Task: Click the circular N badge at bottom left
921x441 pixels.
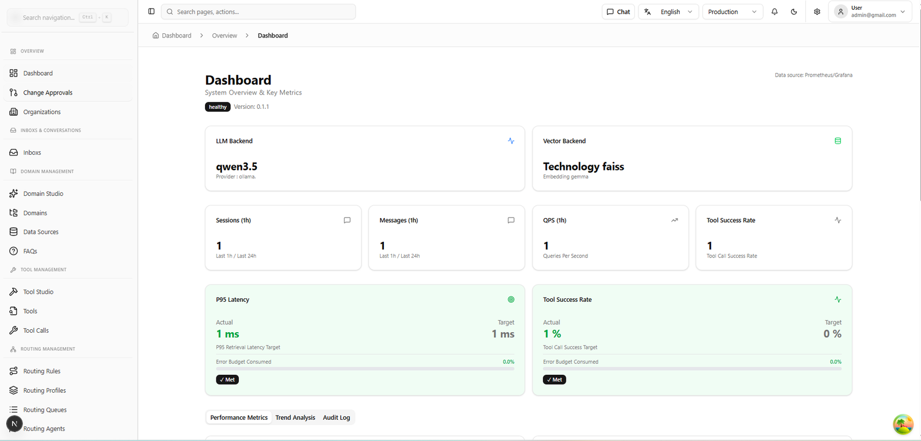Action: [14, 424]
